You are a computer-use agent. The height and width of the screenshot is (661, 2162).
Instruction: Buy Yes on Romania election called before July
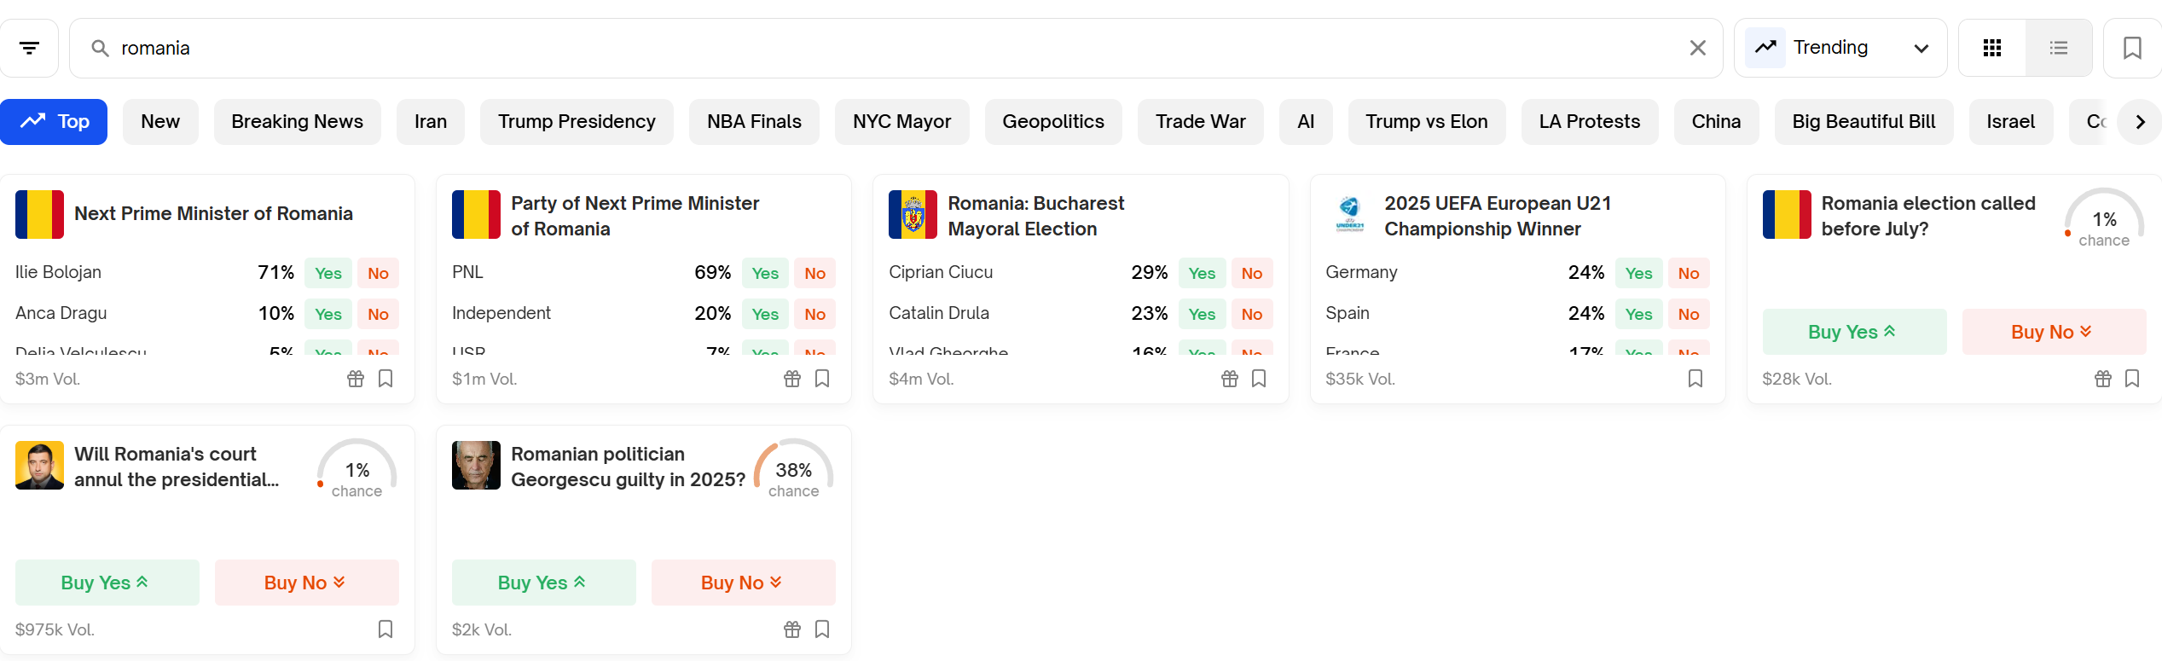[x=1853, y=332]
